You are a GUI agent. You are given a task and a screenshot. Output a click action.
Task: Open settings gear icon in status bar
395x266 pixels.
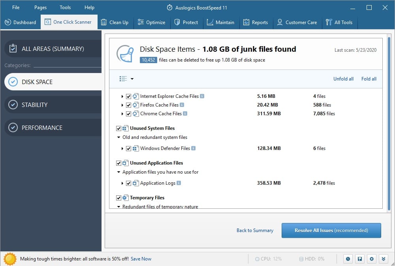click(372, 259)
